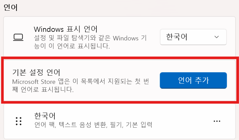Click the Windows 표시 언어 title text
The image size is (239, 140).
(65, 29)
